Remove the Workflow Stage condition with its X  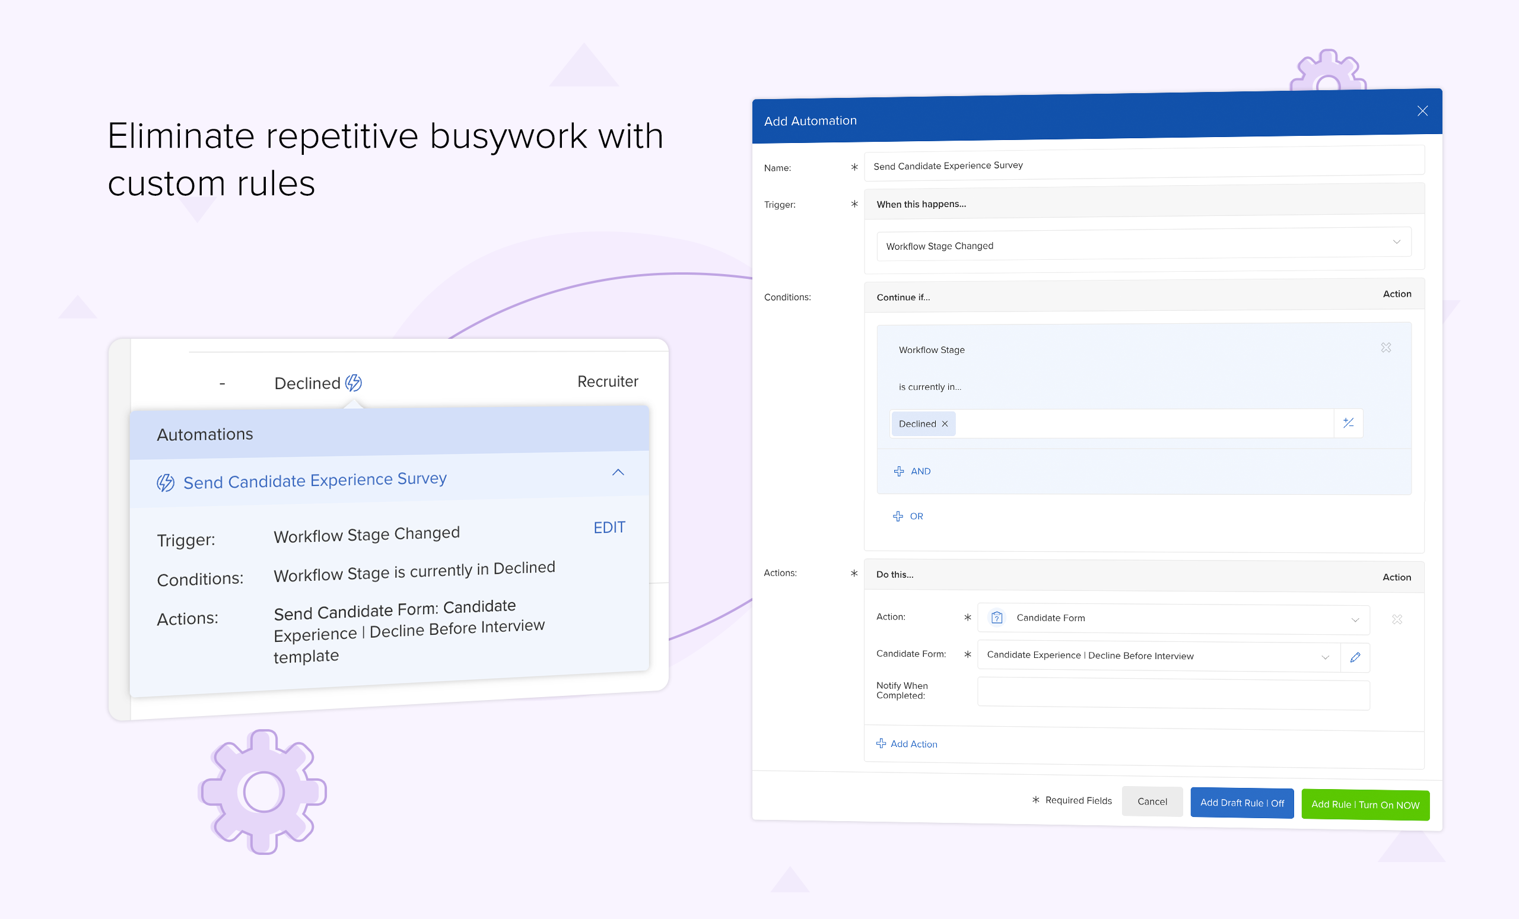pos(1386,347)
